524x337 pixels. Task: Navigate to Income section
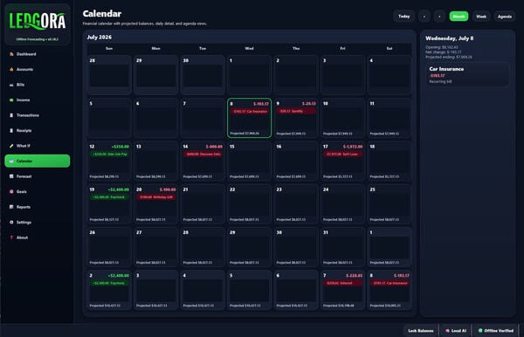[x=38, y=100]
